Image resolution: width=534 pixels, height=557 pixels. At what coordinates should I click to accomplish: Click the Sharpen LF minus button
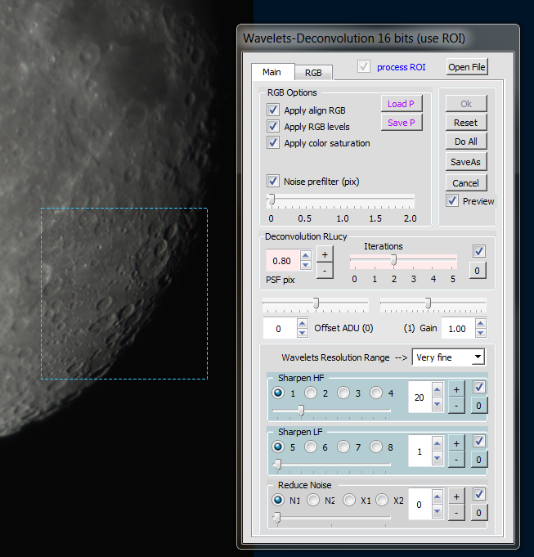tap(456, 460)
